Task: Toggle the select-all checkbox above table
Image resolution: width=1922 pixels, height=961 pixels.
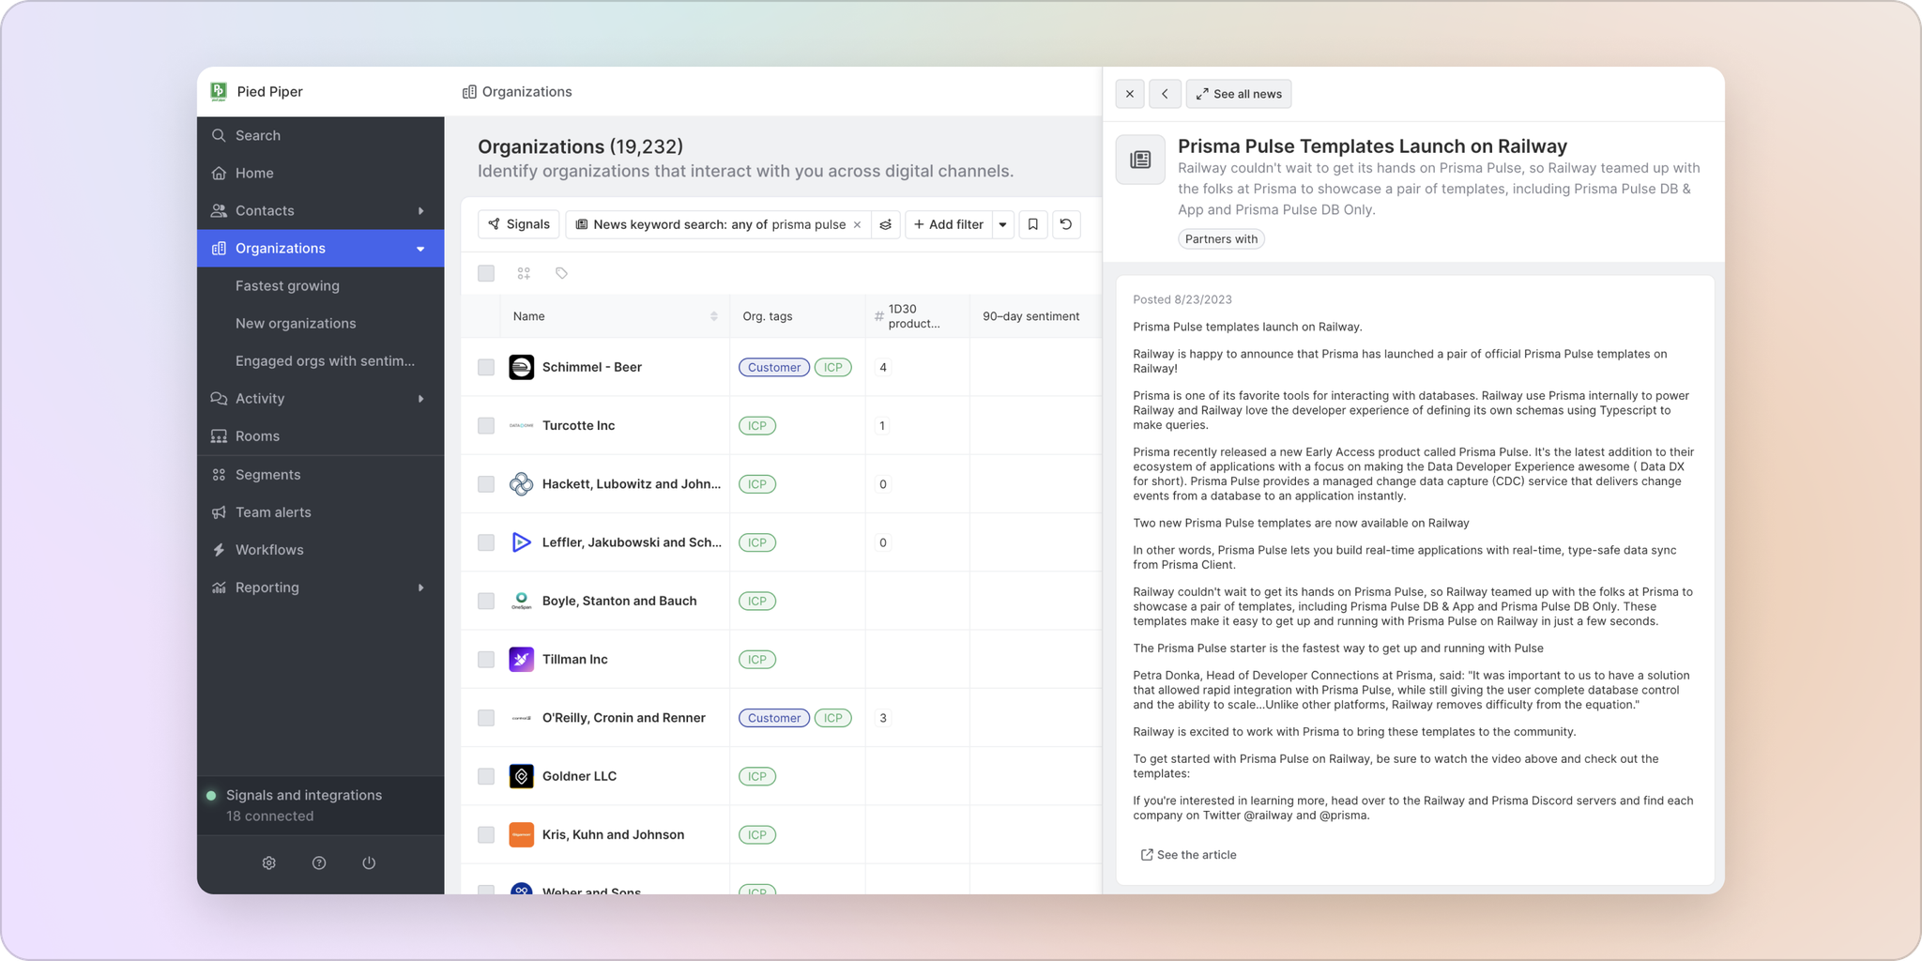Action: click(x=486, y=273)
